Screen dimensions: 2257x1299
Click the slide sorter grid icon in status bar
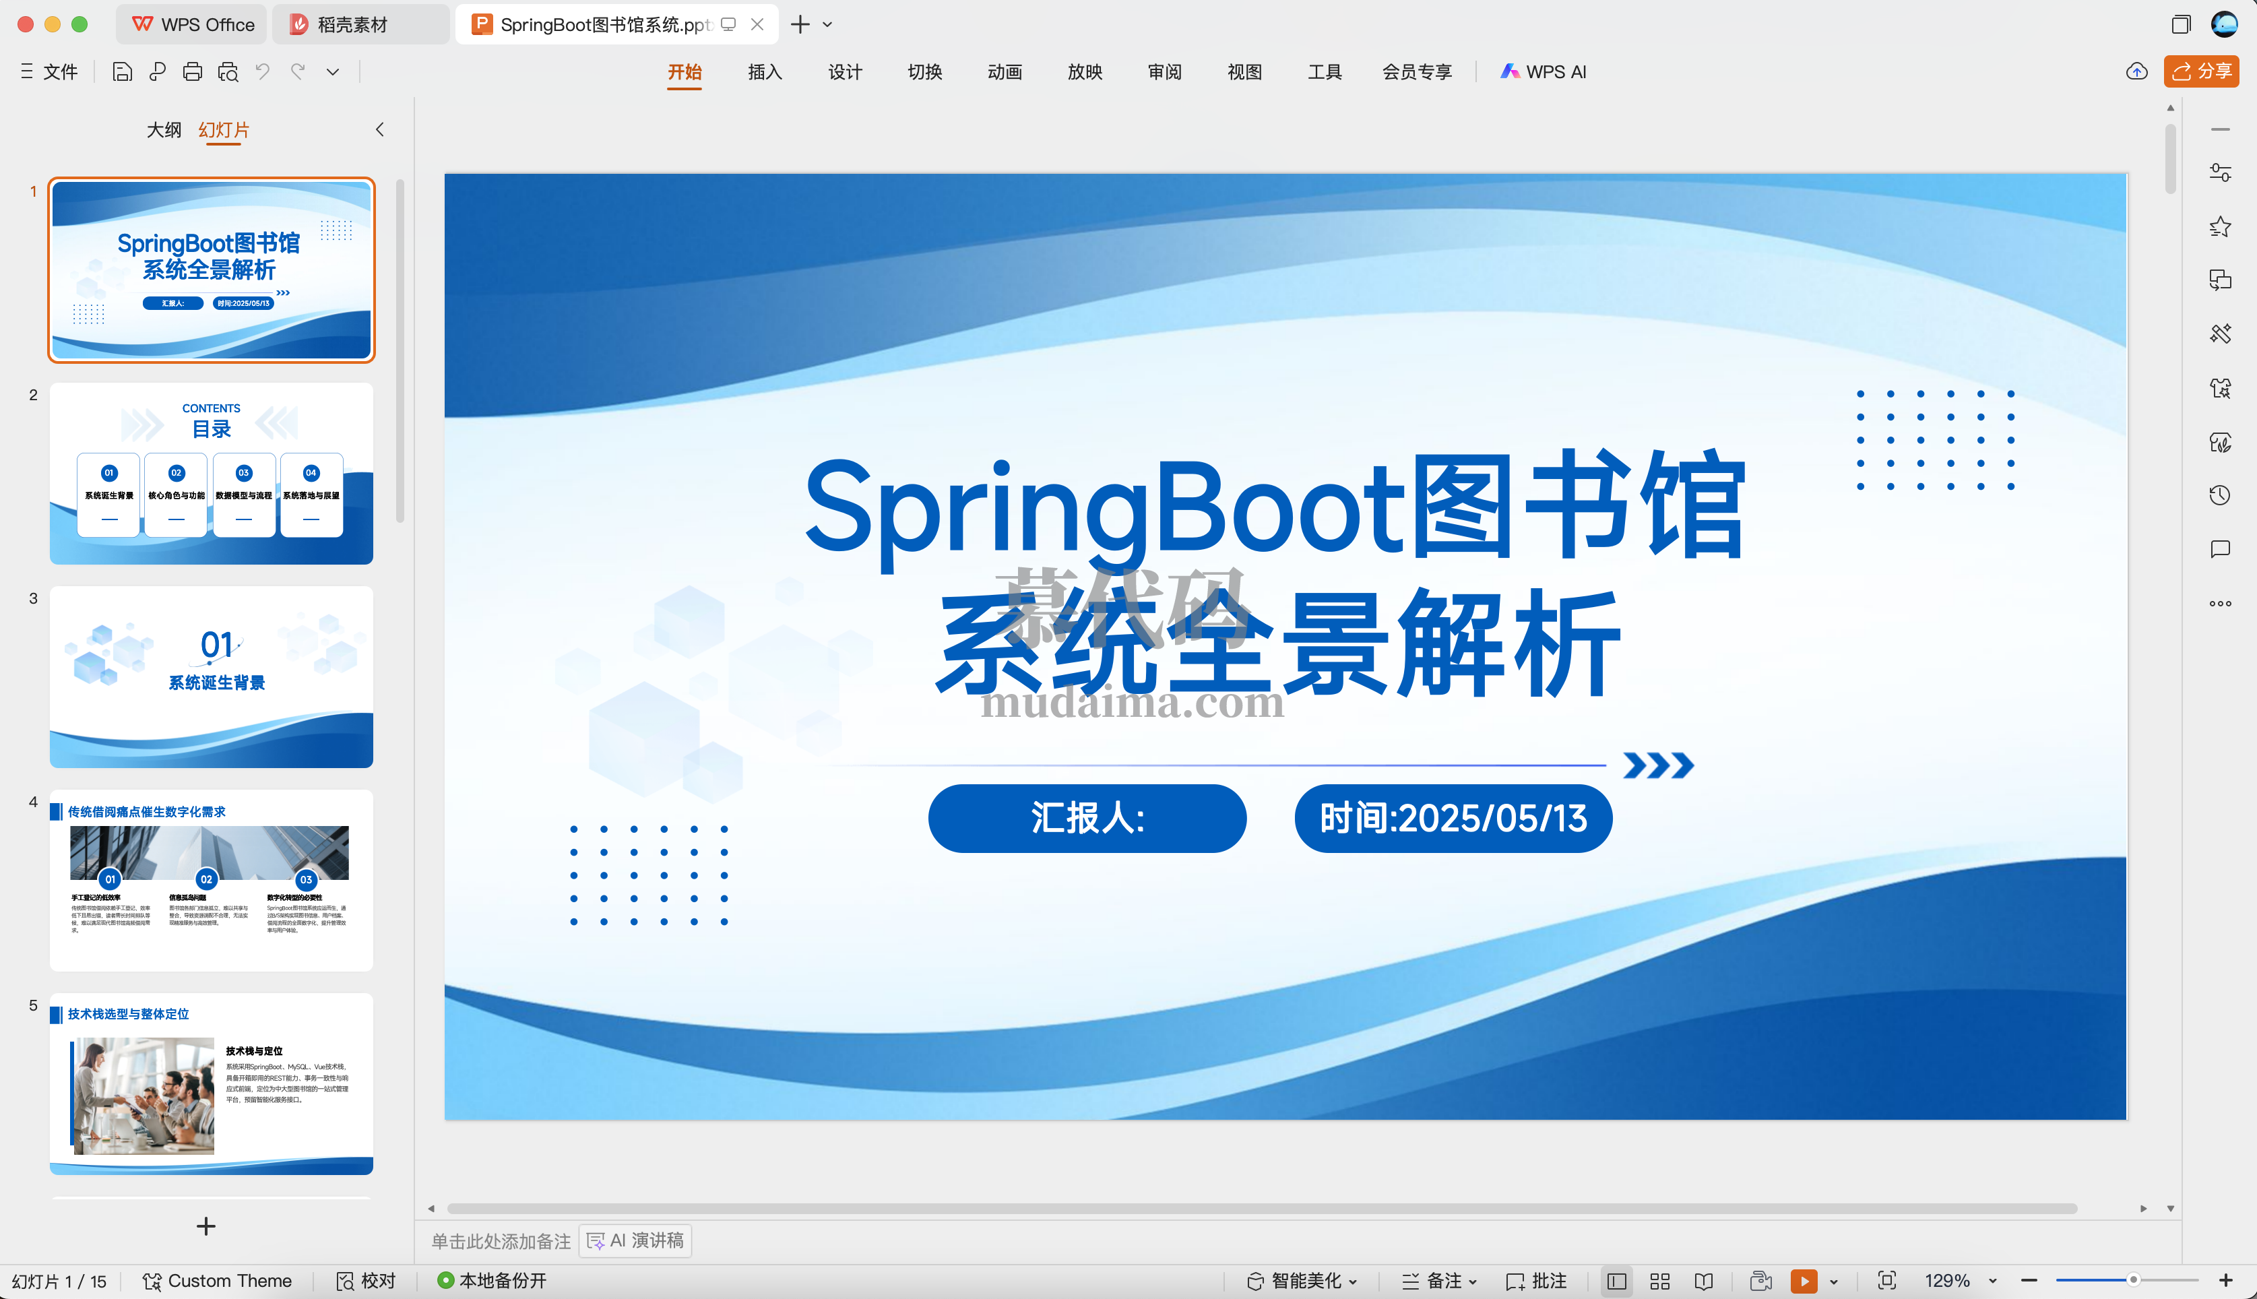pyautogui.click(x=1659, y=1280)
